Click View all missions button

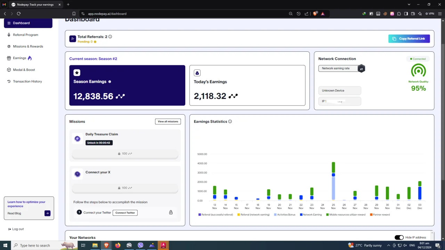coord(168,122)
